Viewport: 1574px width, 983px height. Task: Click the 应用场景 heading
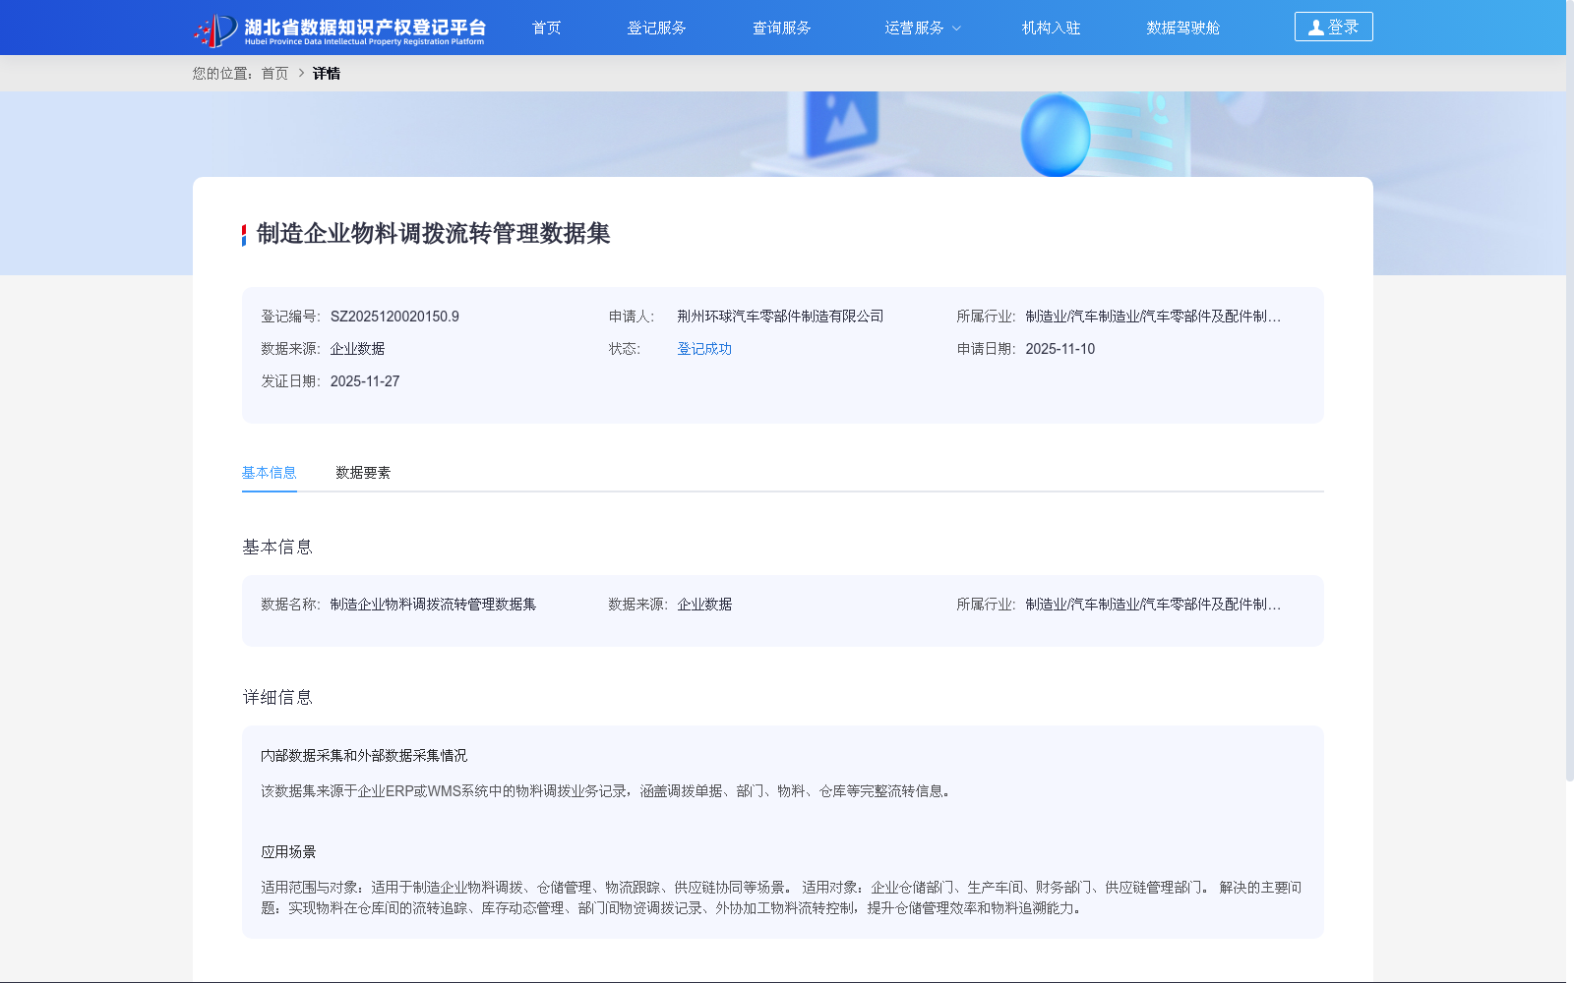pos(288,852)
